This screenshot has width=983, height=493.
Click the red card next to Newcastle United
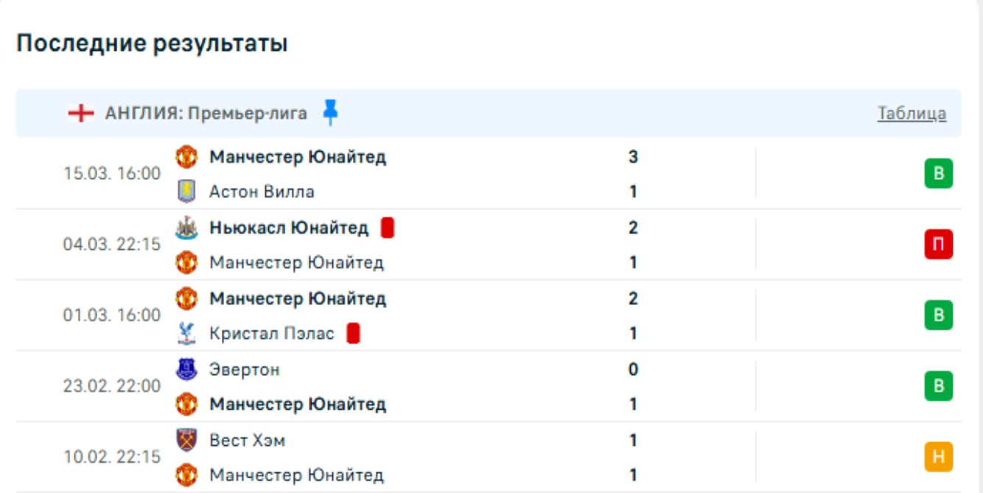(x=388, y=228)
